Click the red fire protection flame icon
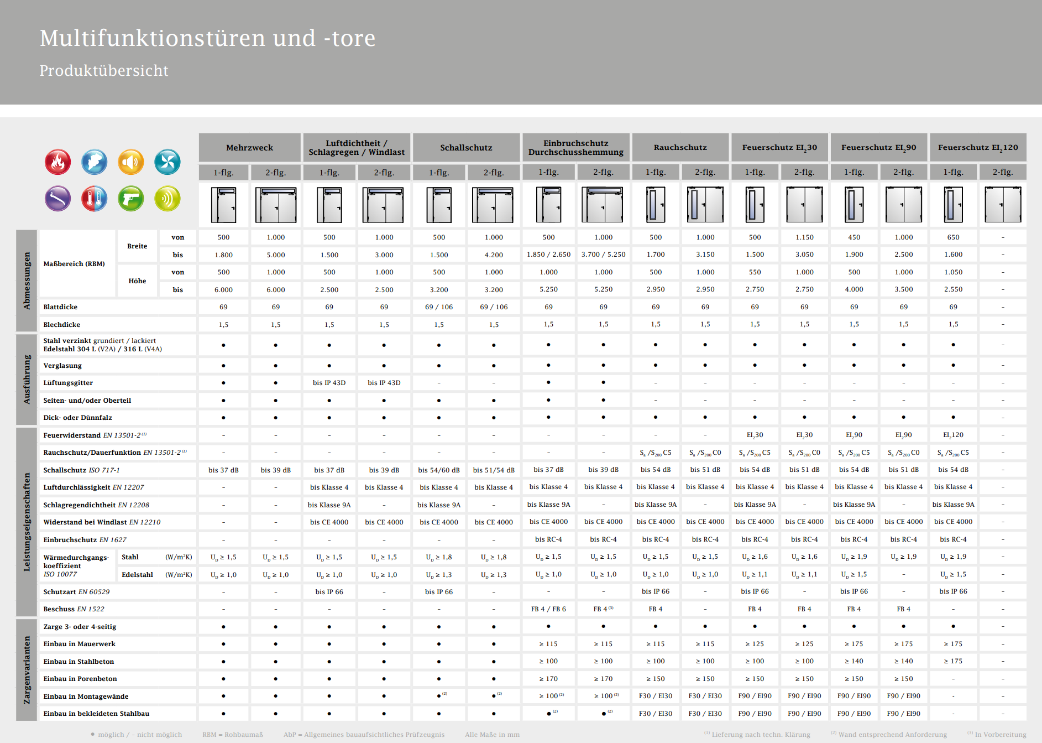The image size is (1042, 743). 57,162
